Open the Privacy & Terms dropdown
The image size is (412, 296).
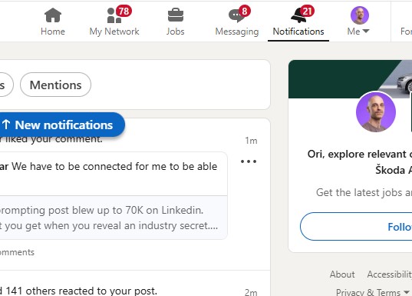373,292
